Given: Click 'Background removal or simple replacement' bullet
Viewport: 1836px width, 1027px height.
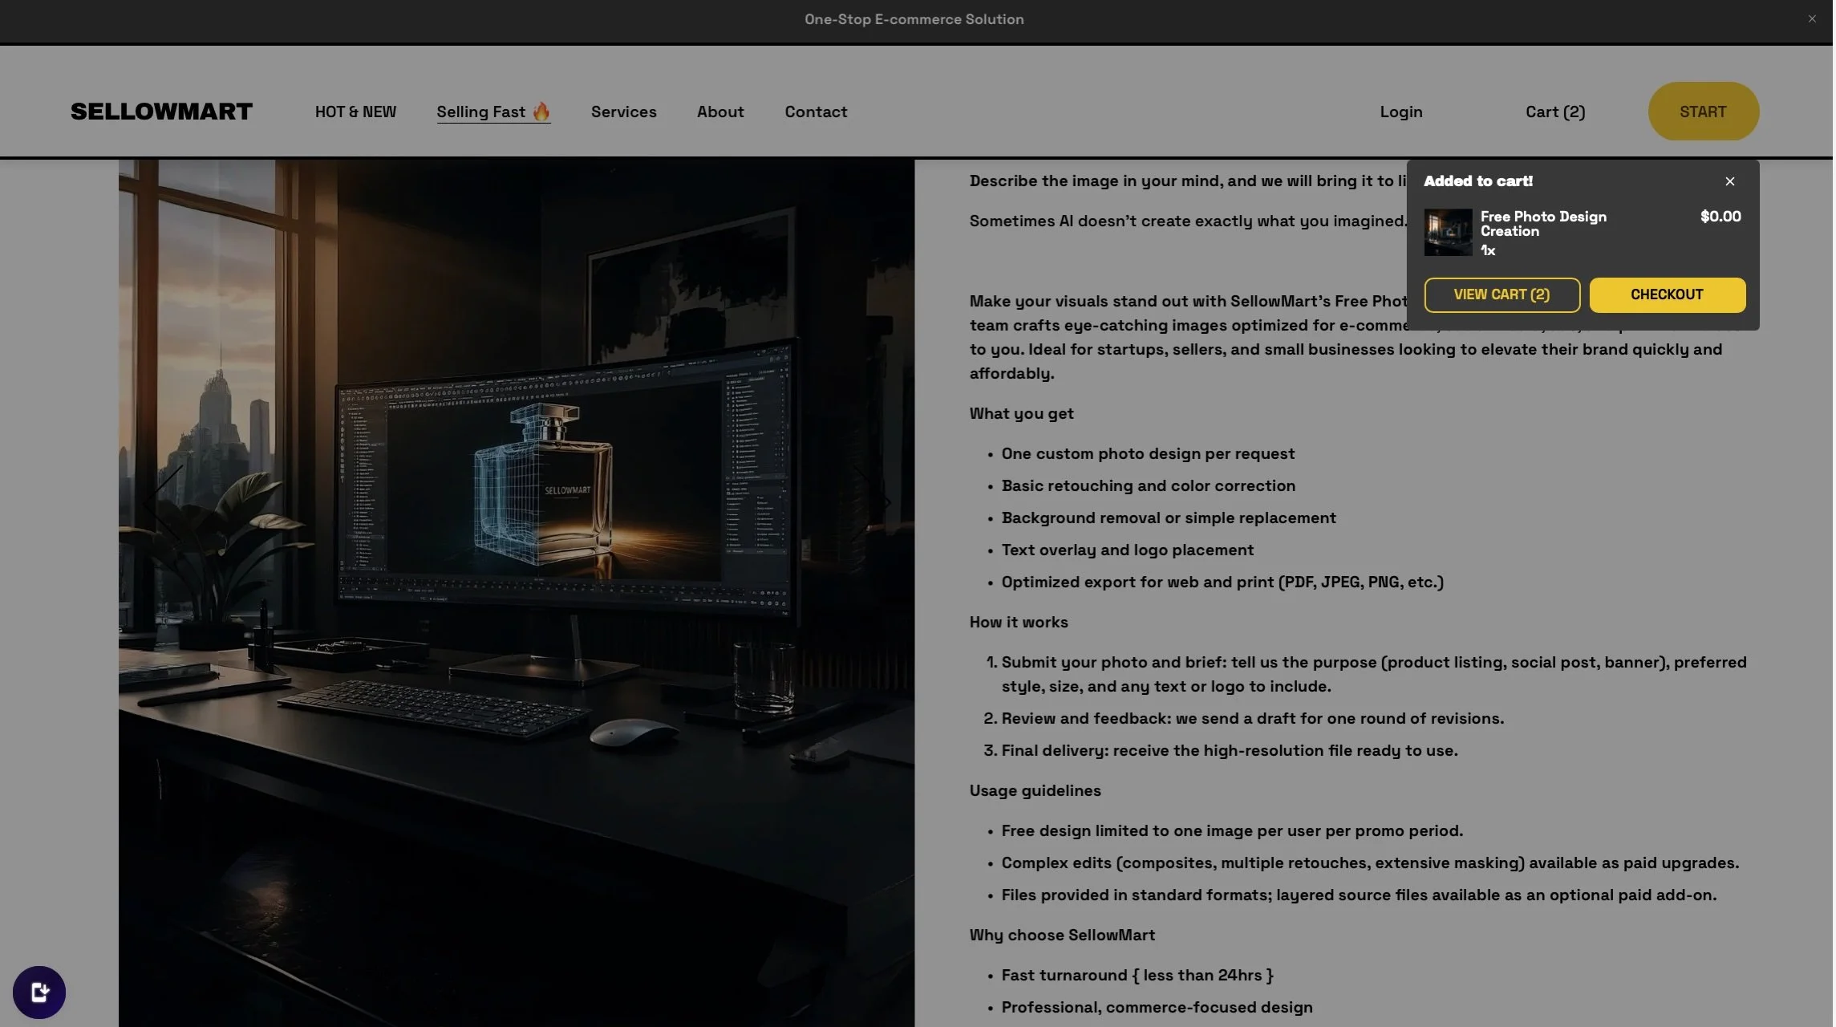Looking at the screenshot, I should pos(1169,518).
